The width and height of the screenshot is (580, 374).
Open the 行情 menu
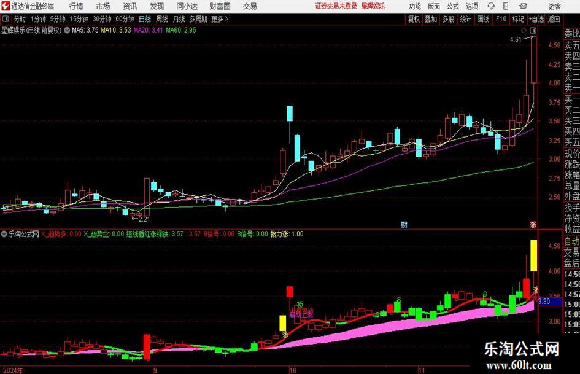[76, 6]
